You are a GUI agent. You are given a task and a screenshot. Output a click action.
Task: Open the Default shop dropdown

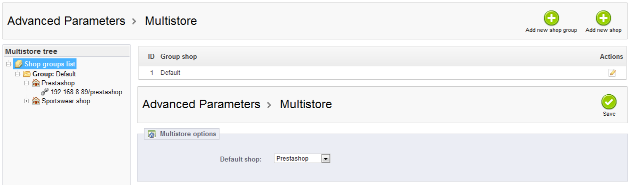click(x=302, y=159)
